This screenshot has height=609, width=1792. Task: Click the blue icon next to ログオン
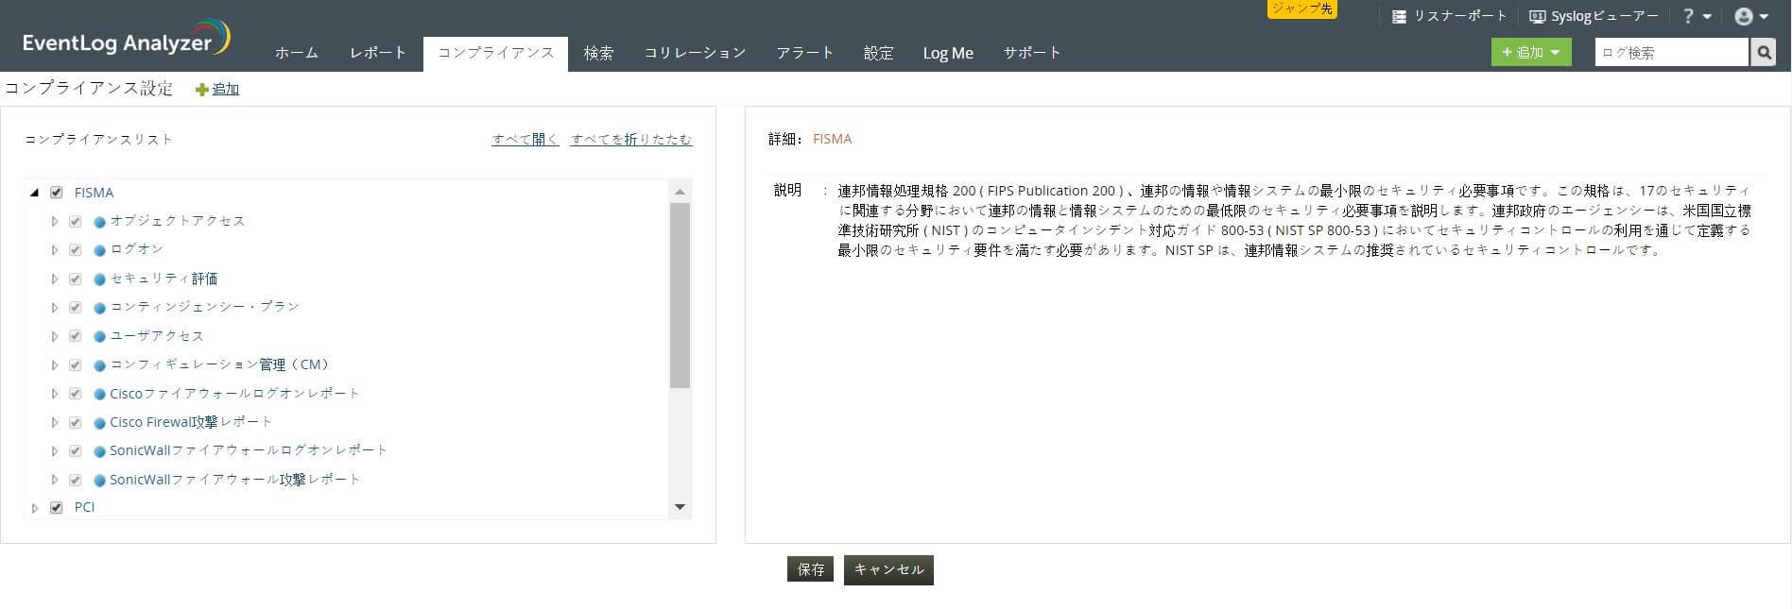click(x=99, y=251)
